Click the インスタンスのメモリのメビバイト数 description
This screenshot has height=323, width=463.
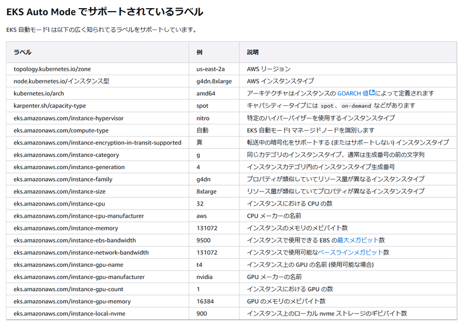point(297,228)
